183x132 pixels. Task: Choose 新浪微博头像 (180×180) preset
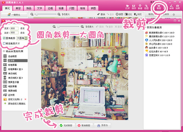(160, 33)
